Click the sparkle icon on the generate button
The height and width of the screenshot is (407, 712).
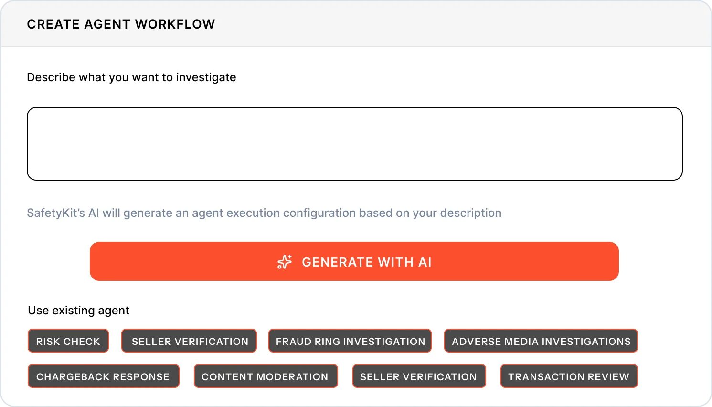coord(285,262)
